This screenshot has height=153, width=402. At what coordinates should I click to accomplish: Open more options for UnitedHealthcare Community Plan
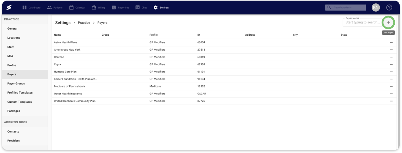point(392,101)
